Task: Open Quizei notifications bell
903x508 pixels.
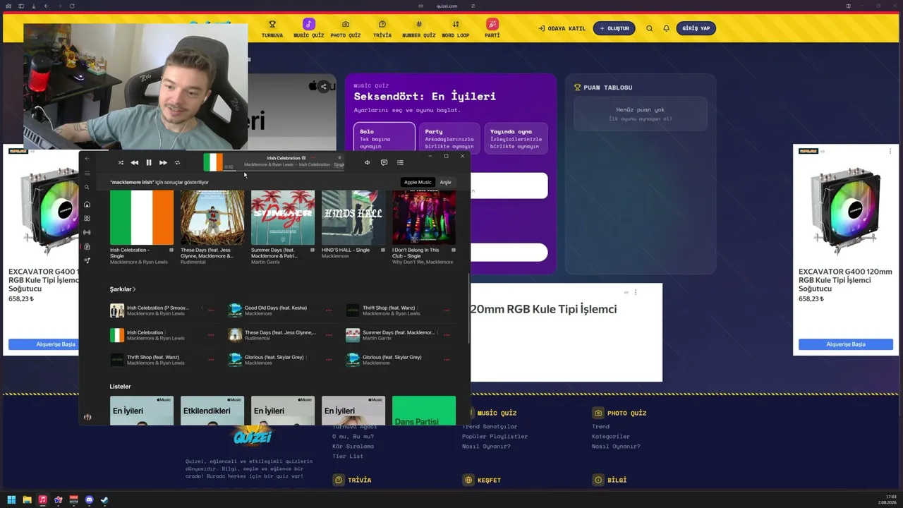Action: tap(666, 28)
